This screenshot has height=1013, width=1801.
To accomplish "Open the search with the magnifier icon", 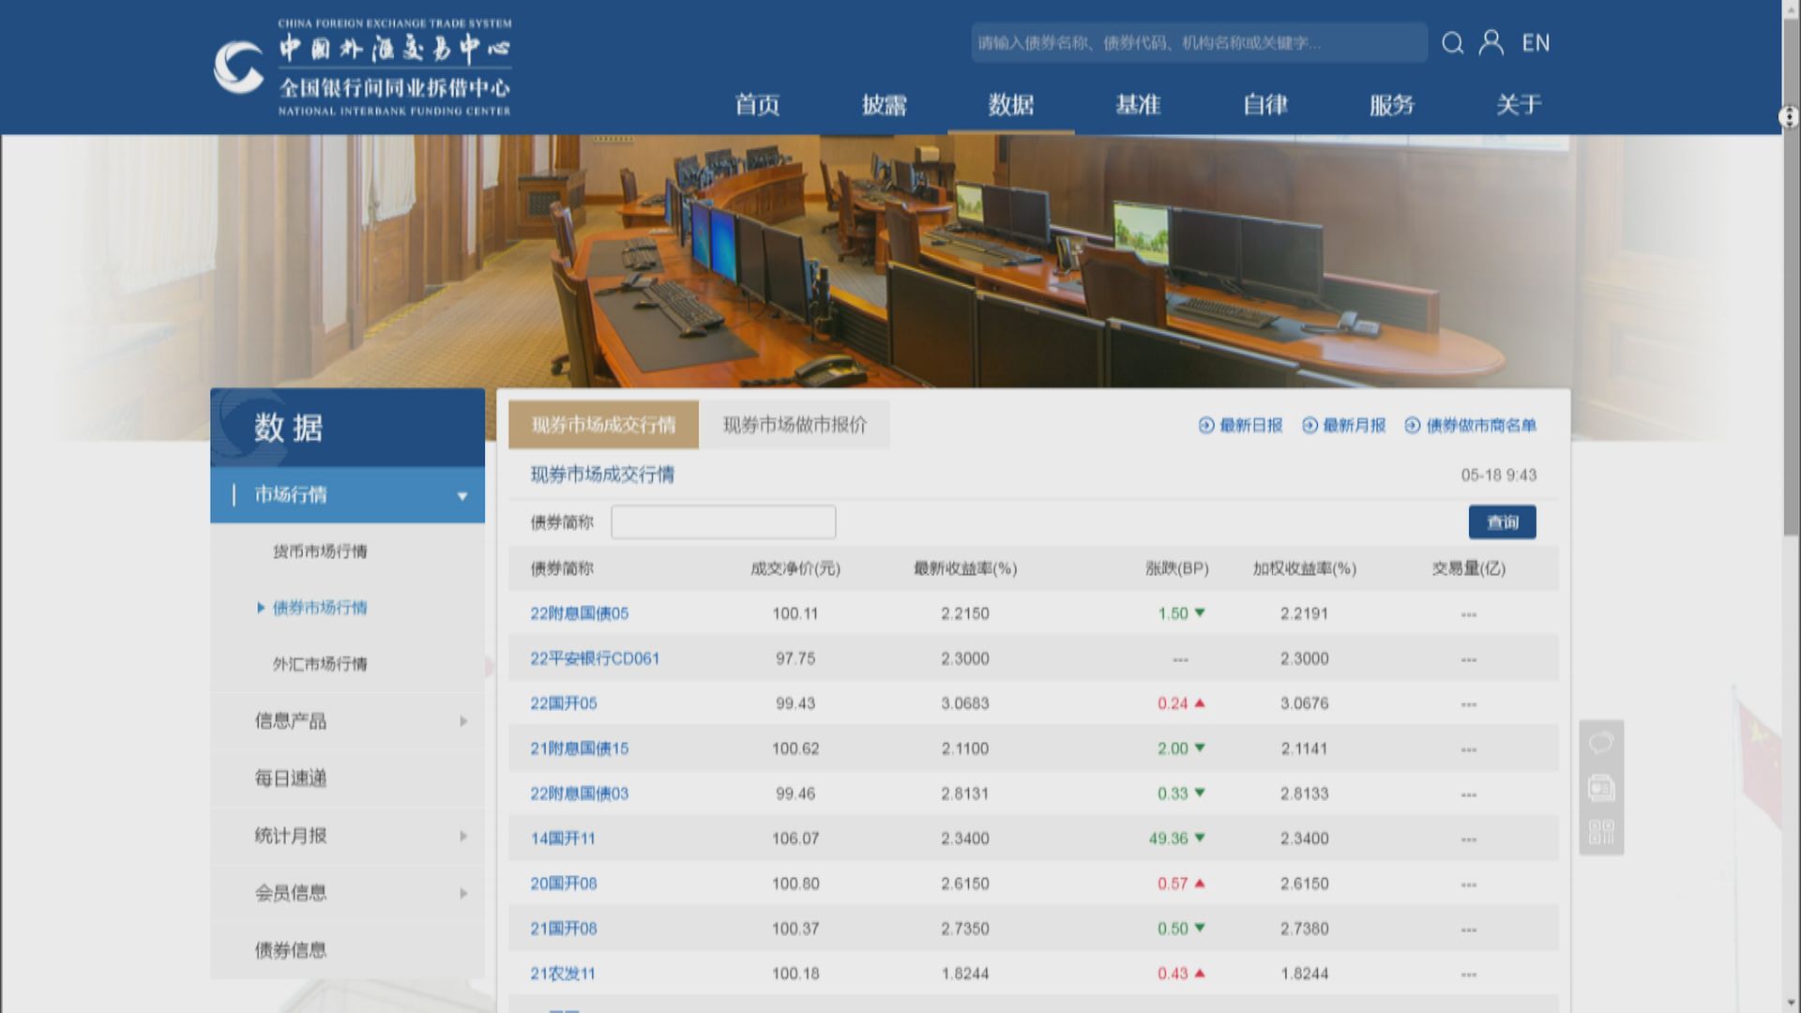I will (1453, 43).
